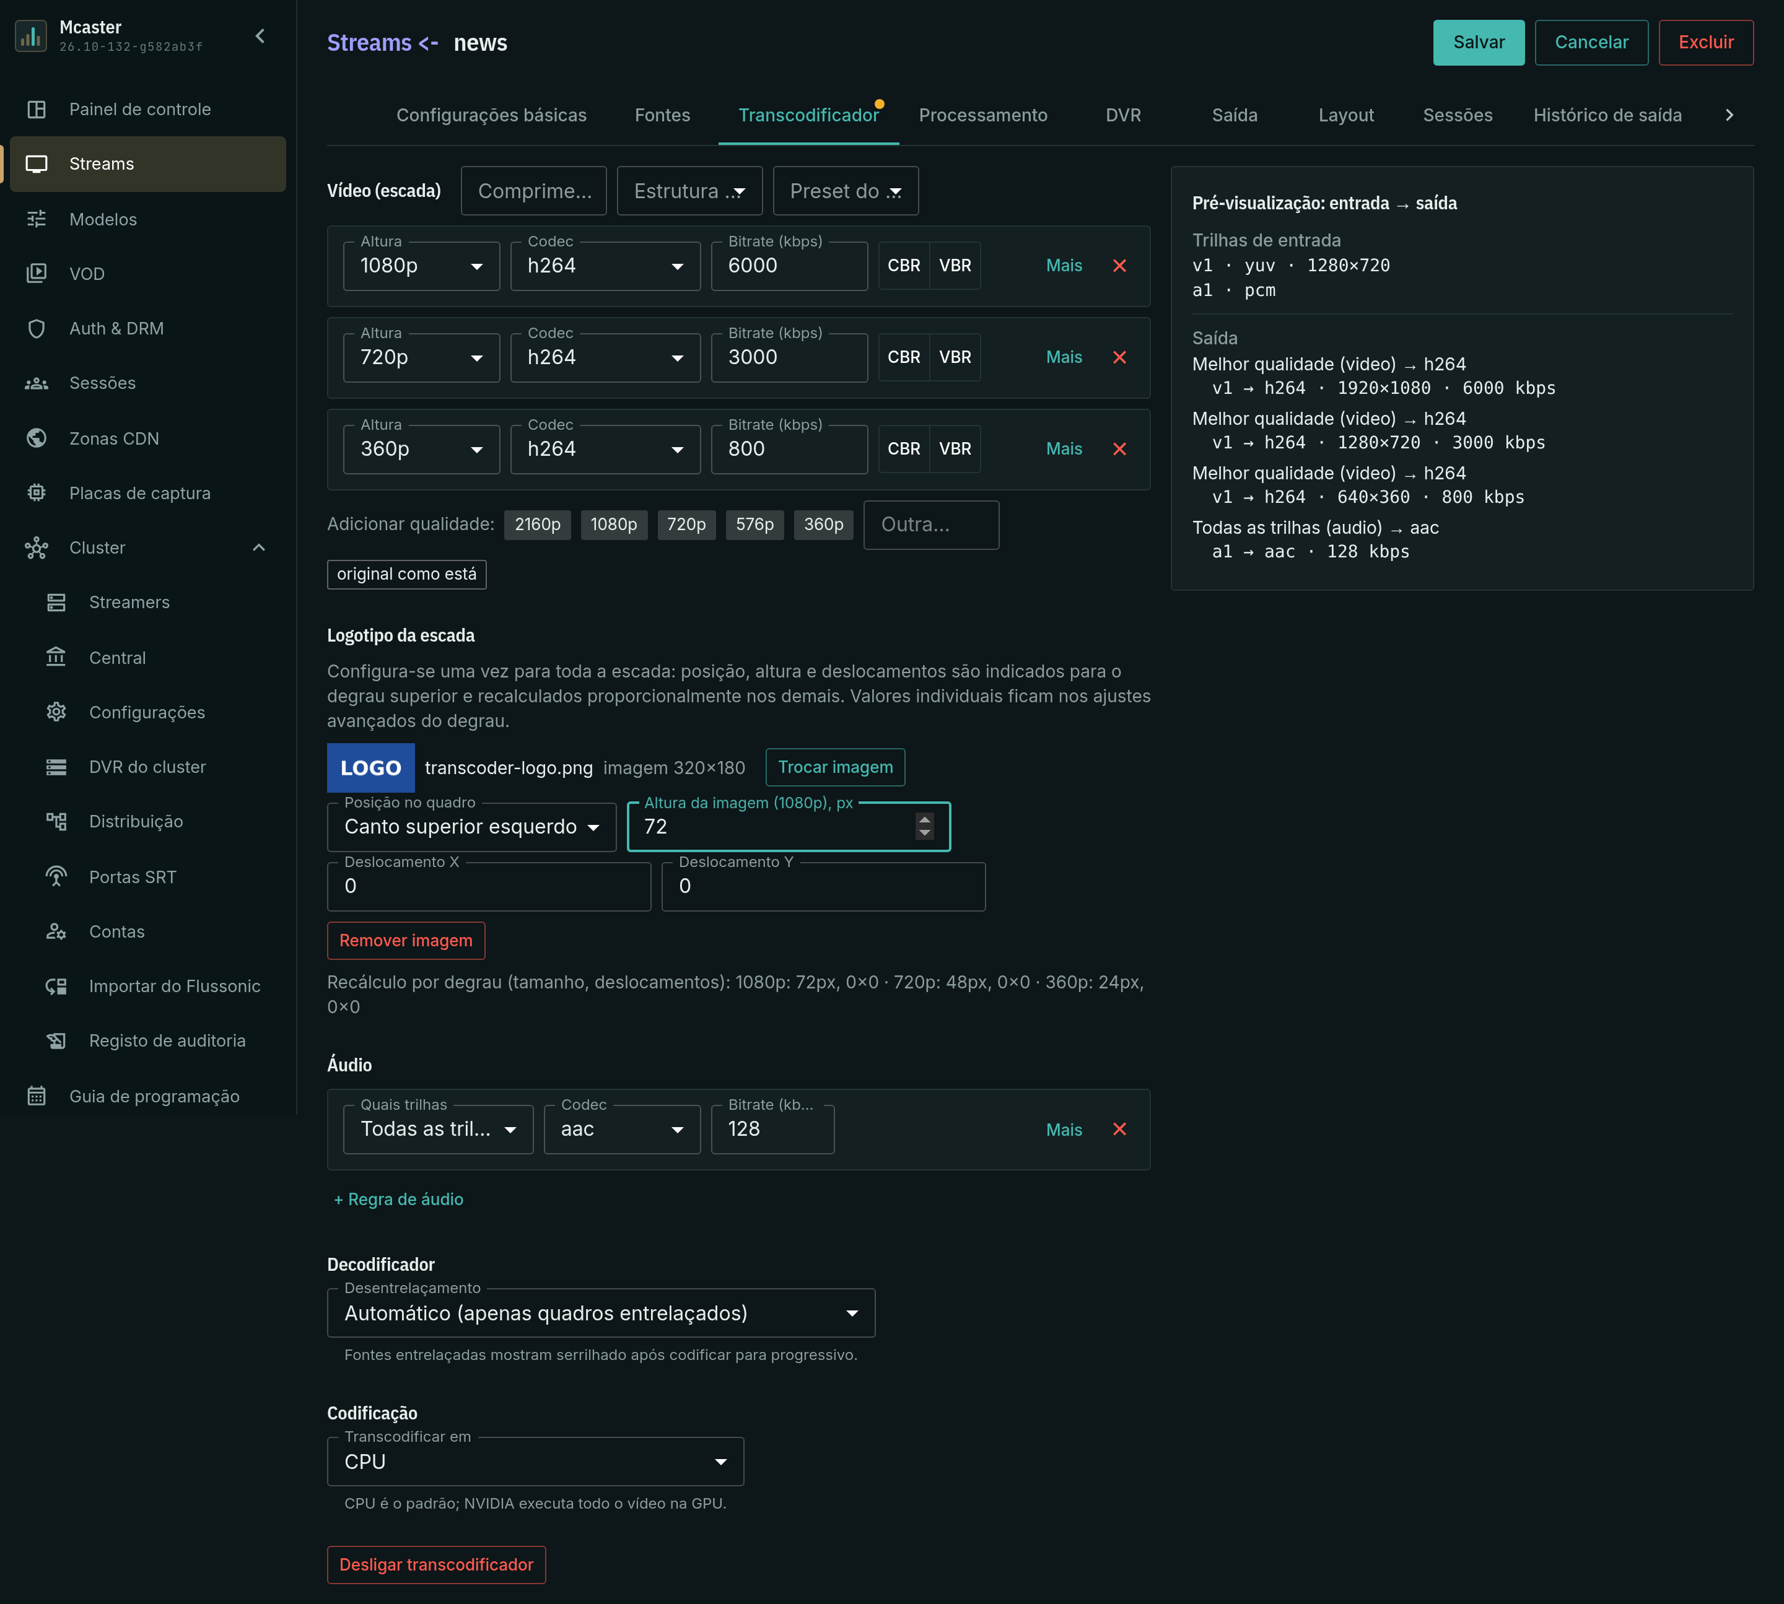Remove the 360p quality row
Screen dimensions: 1784x1604
click(x=1119, y=448)
